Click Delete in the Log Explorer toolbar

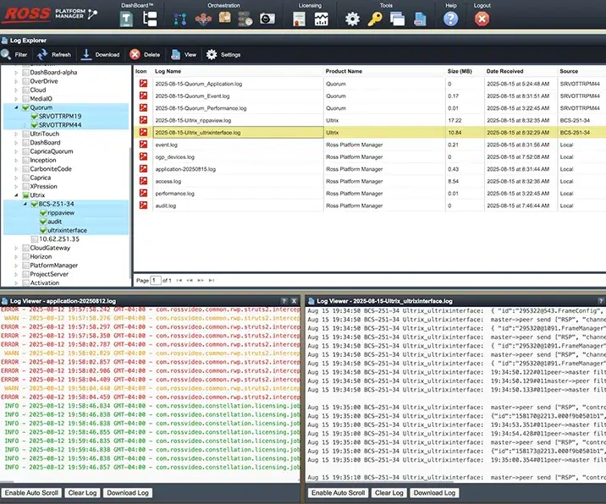145,54
